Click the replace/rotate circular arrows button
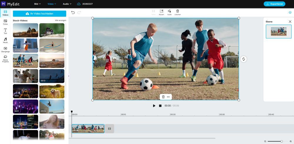 [243, 59]
